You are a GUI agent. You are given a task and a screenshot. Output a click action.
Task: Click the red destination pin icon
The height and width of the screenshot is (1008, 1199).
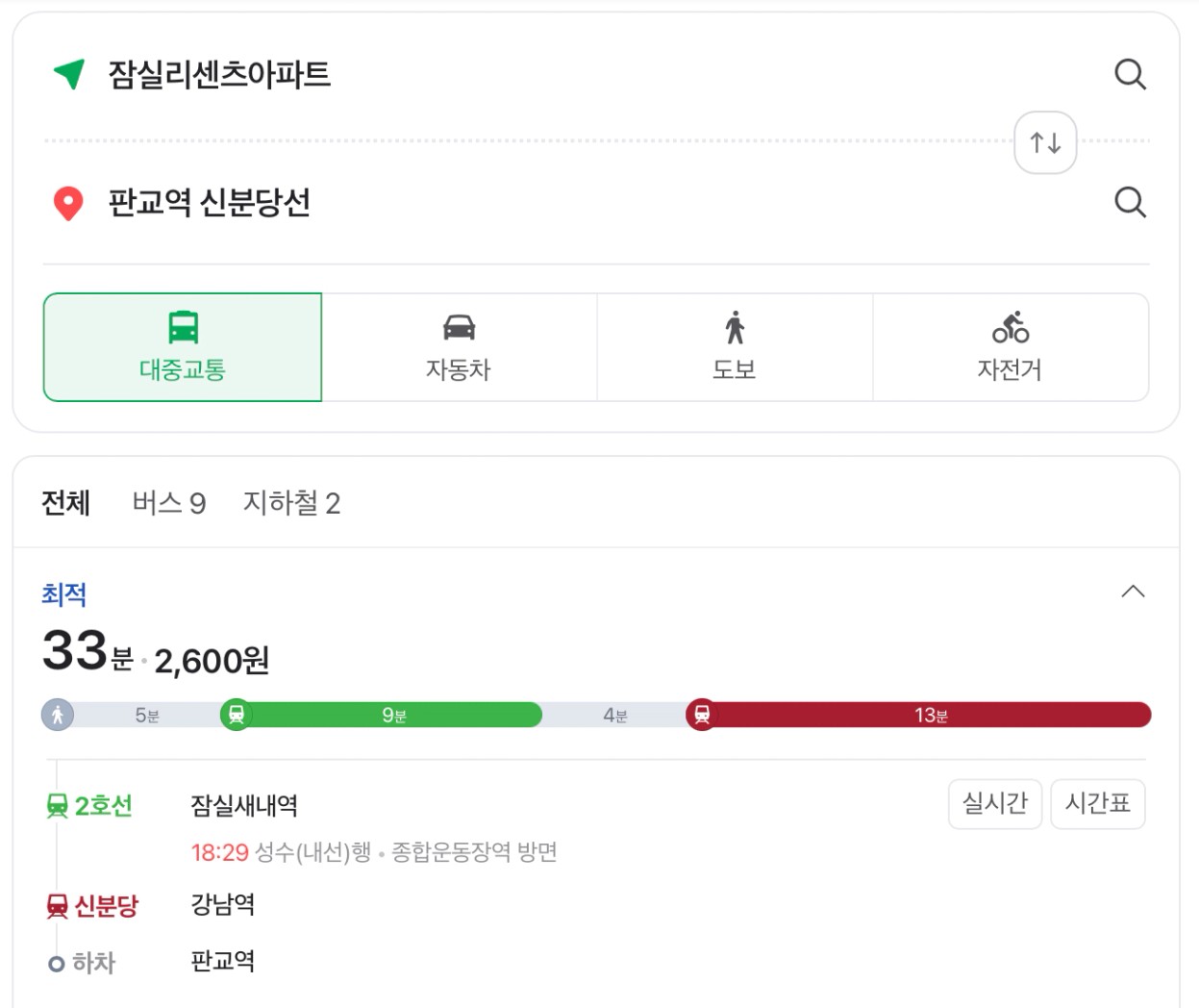point(67,203)
